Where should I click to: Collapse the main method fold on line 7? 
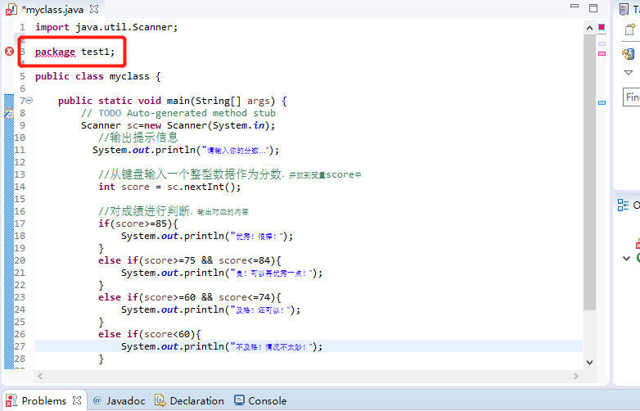point(29,101)
